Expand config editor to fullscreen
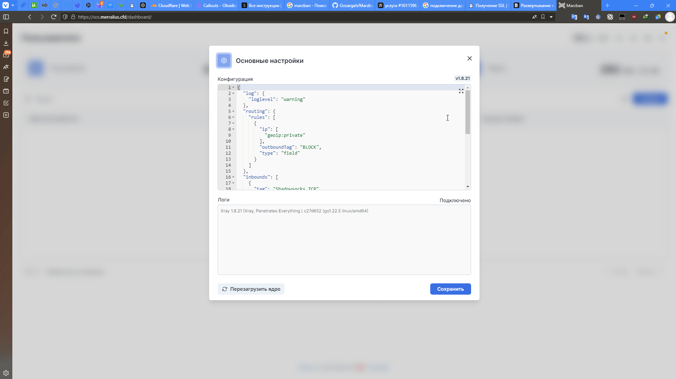This screenshot has width=676, height=379. pyautogui.click(x=461, y=91)
